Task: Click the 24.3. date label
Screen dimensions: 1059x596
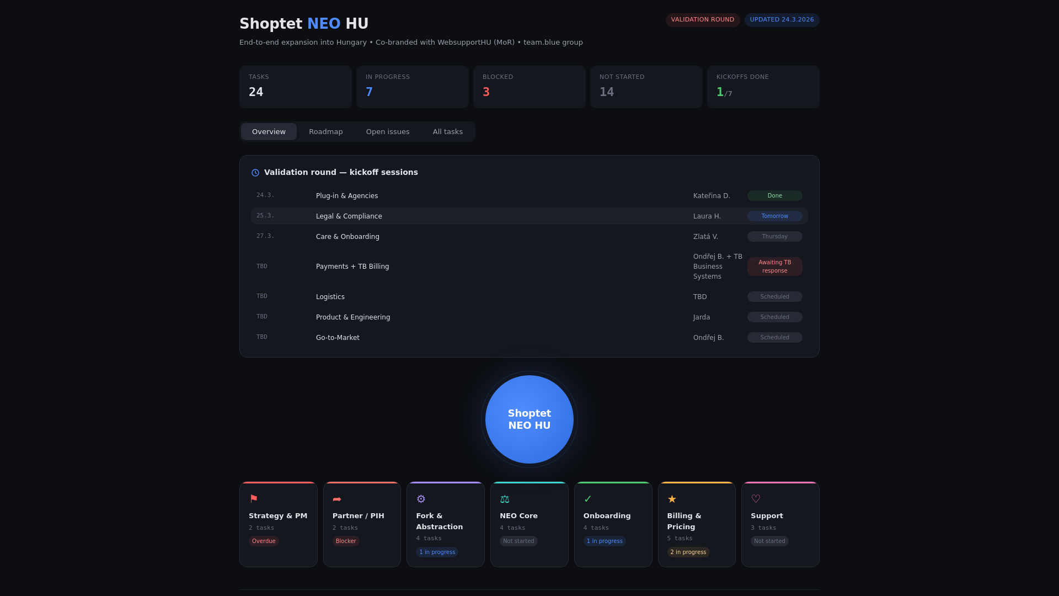Action: [x=265, y=195]
